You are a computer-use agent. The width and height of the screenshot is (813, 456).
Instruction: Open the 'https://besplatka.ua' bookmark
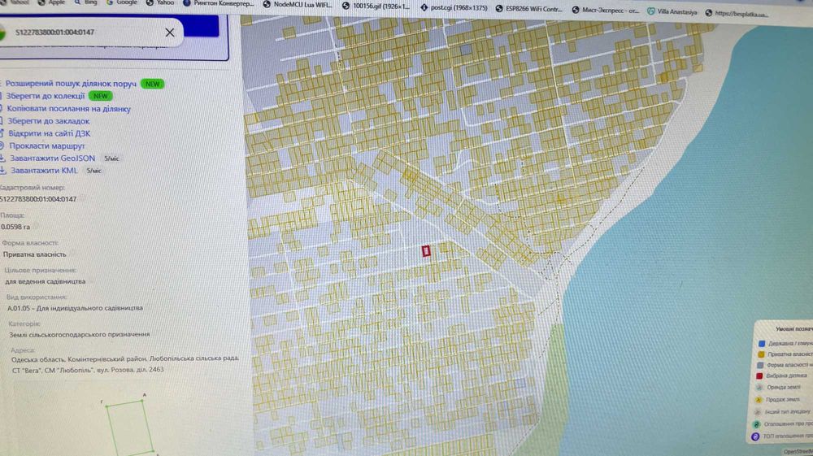click(x=737, y=14)
